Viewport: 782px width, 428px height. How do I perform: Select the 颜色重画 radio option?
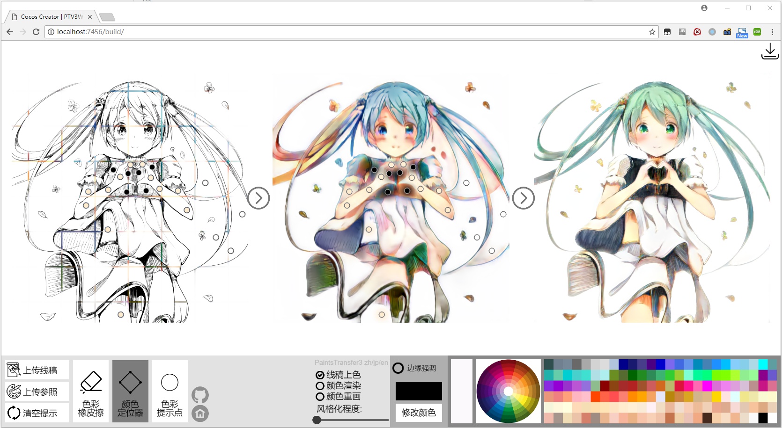[338, 396]
